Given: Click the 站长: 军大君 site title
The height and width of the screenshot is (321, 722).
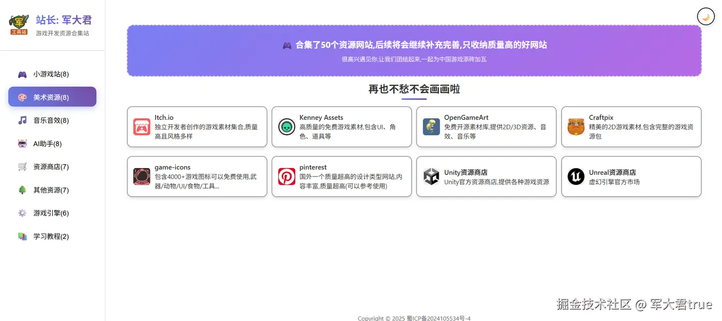Looking at the screenshot, I should pos(64,20).
